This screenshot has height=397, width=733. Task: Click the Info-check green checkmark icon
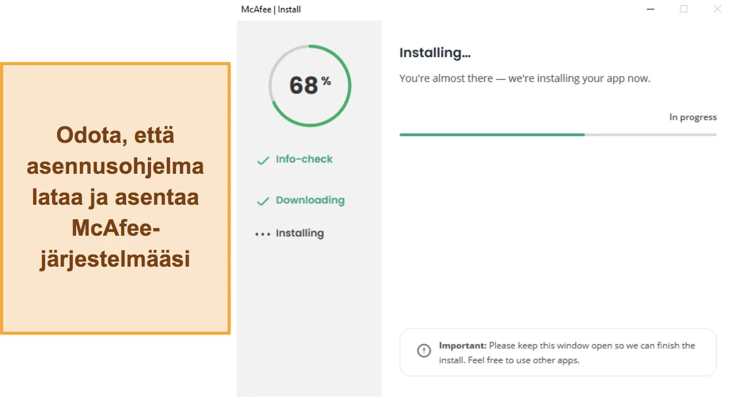(263, 160)
